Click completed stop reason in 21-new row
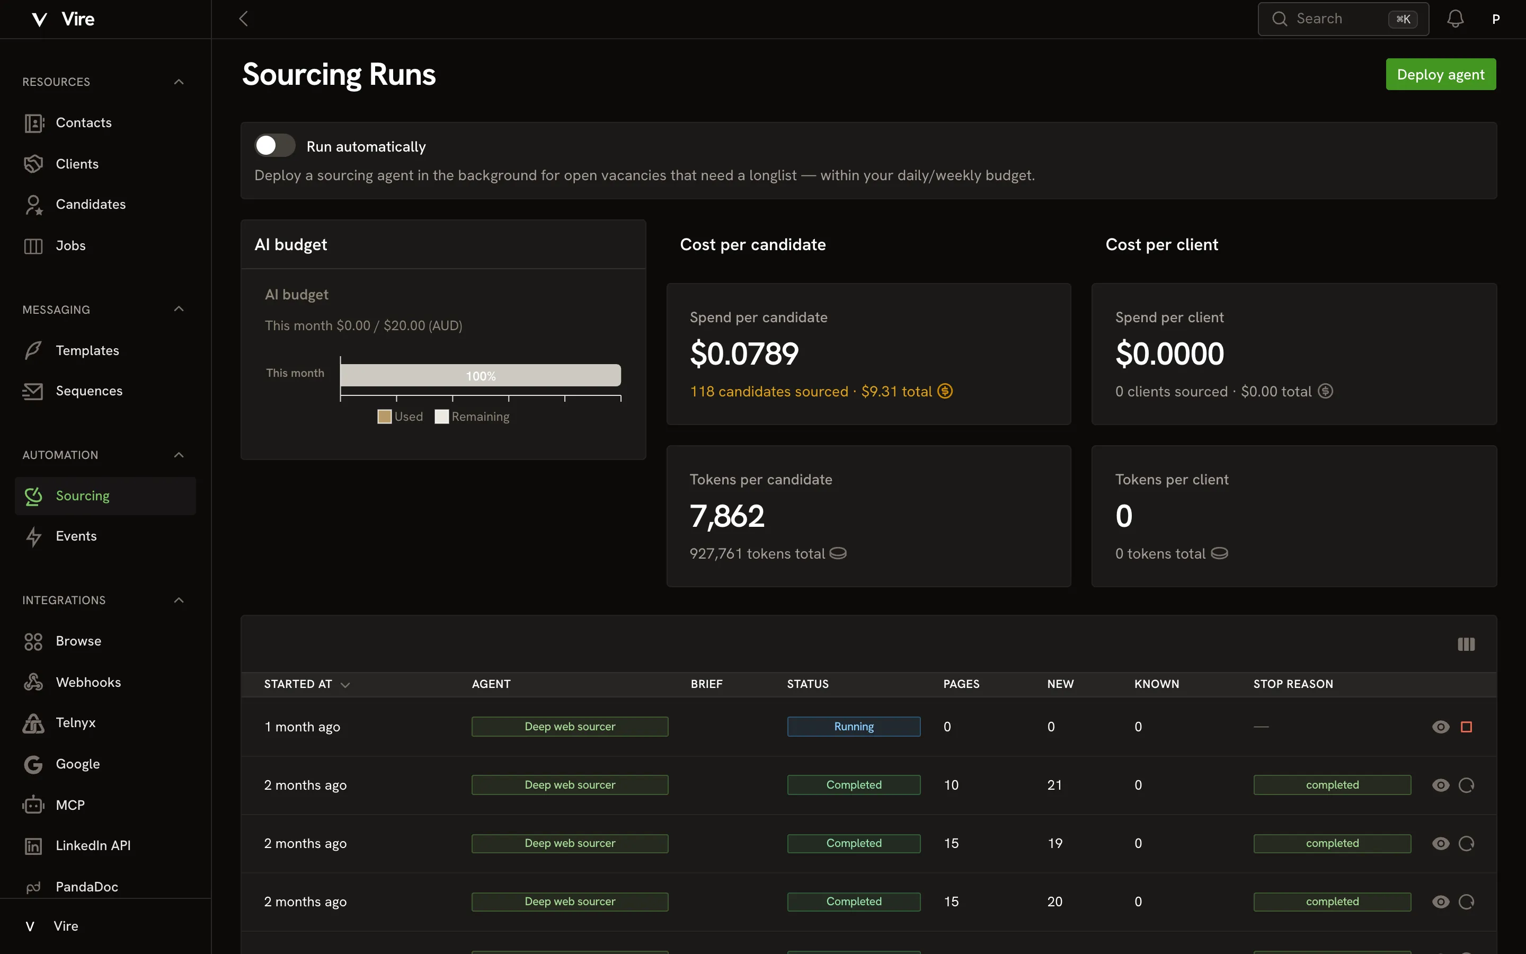1526x954 pixels. point(1332,785)
